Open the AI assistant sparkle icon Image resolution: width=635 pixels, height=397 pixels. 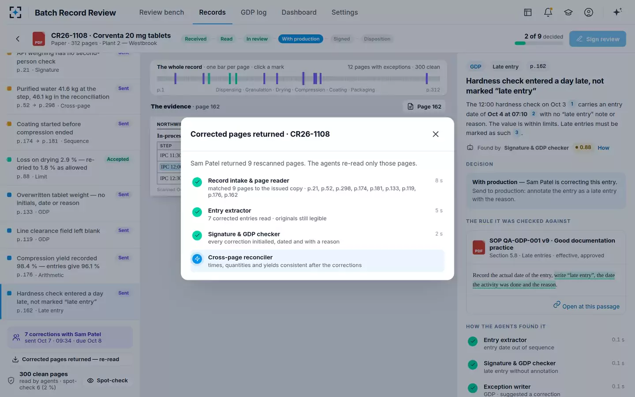coord(617,12)
